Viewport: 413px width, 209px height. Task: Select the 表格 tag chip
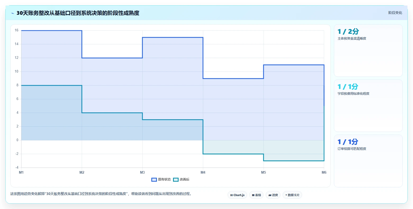pyautogui.click(x=256, y=195)
